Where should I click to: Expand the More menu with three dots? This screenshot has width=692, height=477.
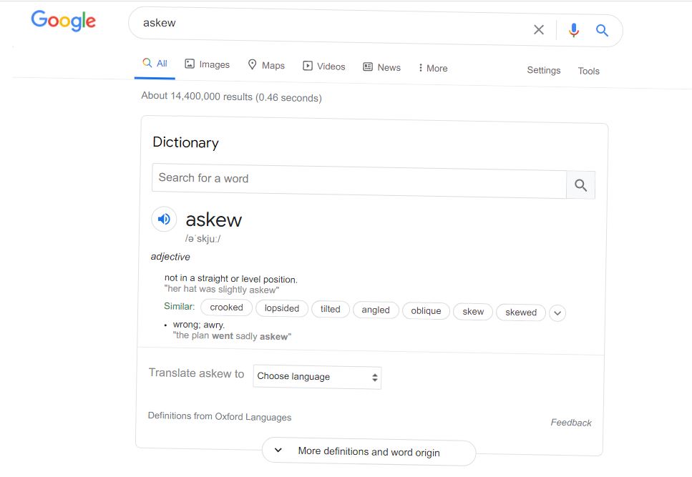(x=433, y=69)
